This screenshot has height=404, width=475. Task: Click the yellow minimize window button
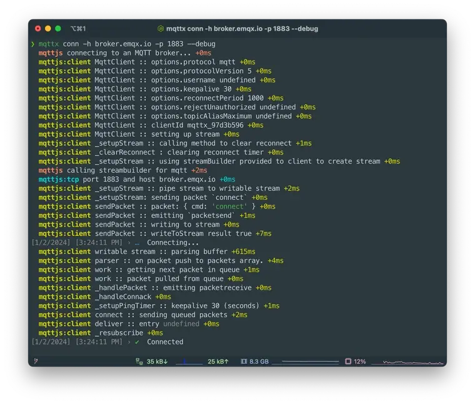(x=48, y=29)
